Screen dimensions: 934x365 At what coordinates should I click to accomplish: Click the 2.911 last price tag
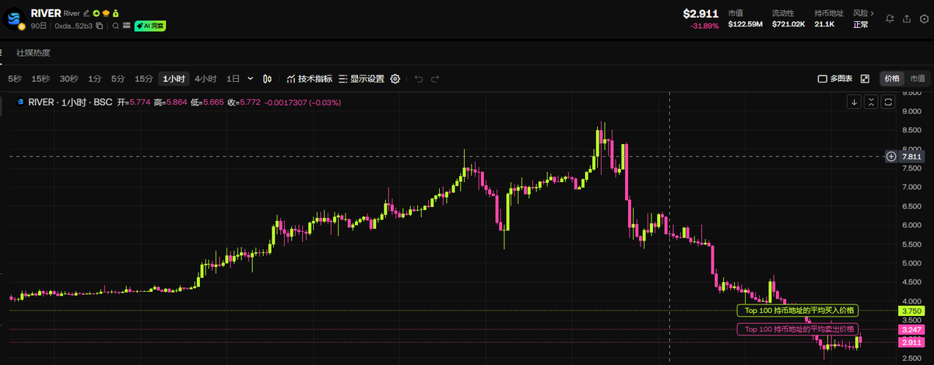(x=911, y=342)
